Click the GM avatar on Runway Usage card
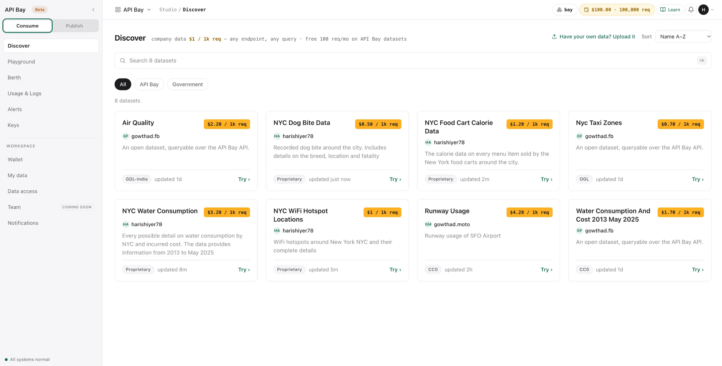Screen dimensions: 722x366 [x=428, y=224]
